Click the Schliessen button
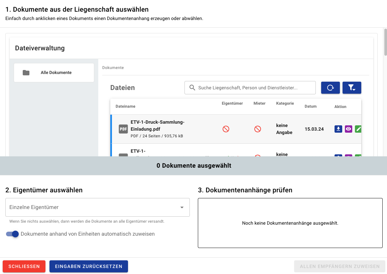387x274 pixels. (24, 266)
